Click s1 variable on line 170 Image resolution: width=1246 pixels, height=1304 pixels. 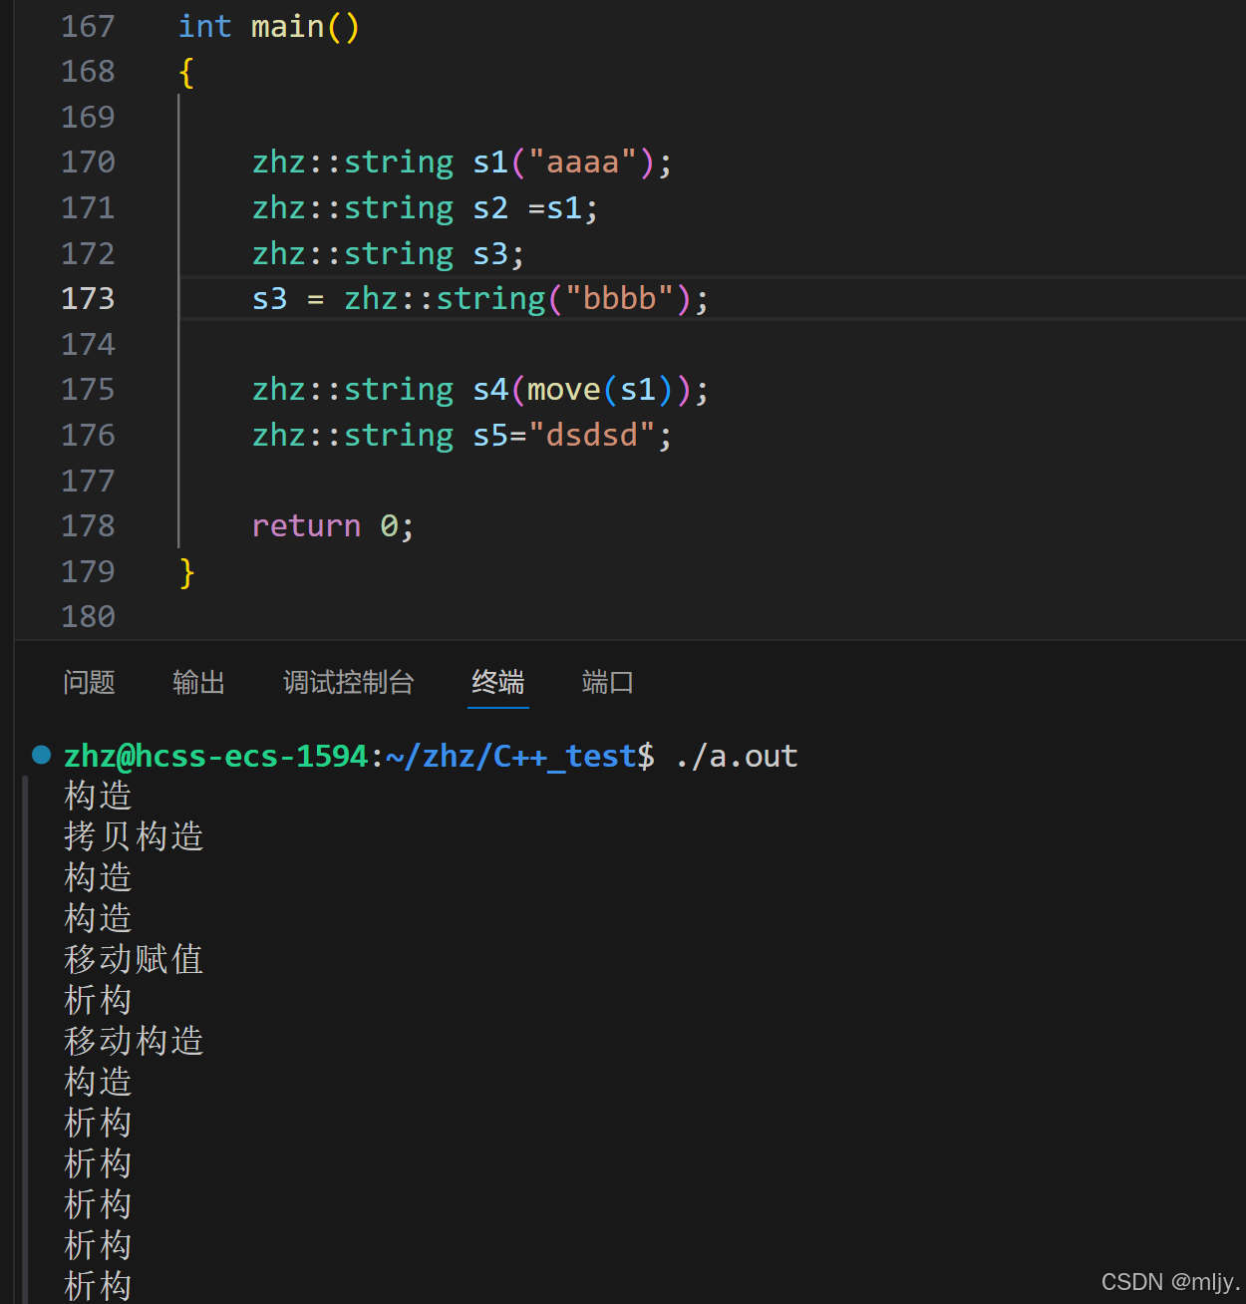(490, 162)
